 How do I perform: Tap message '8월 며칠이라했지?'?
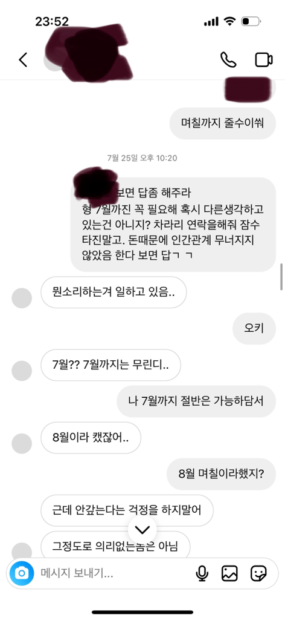tap(221, 474)
